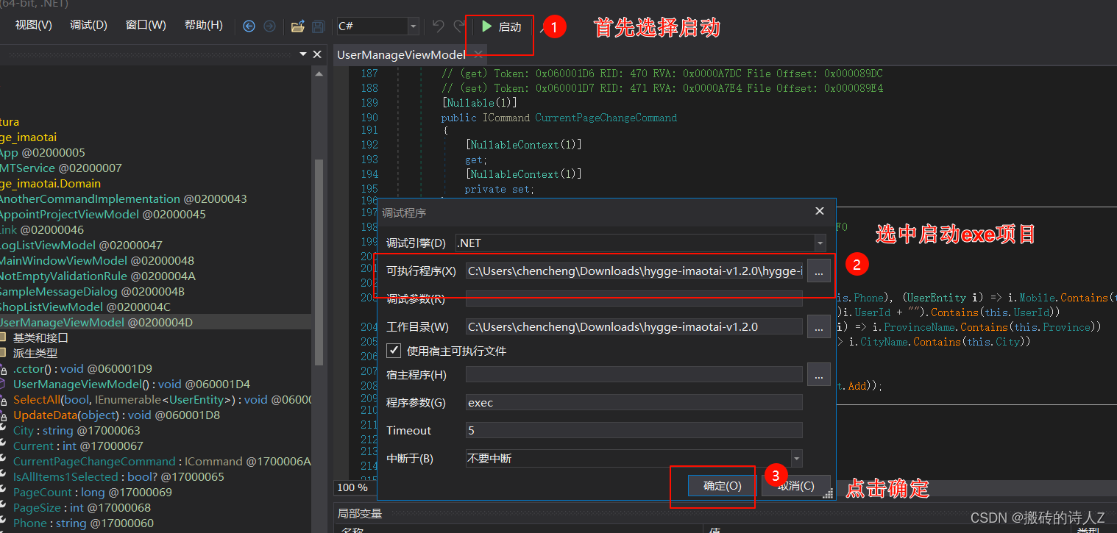
Task: Open the 帮助(H) menu
Action: click(203, 25)
